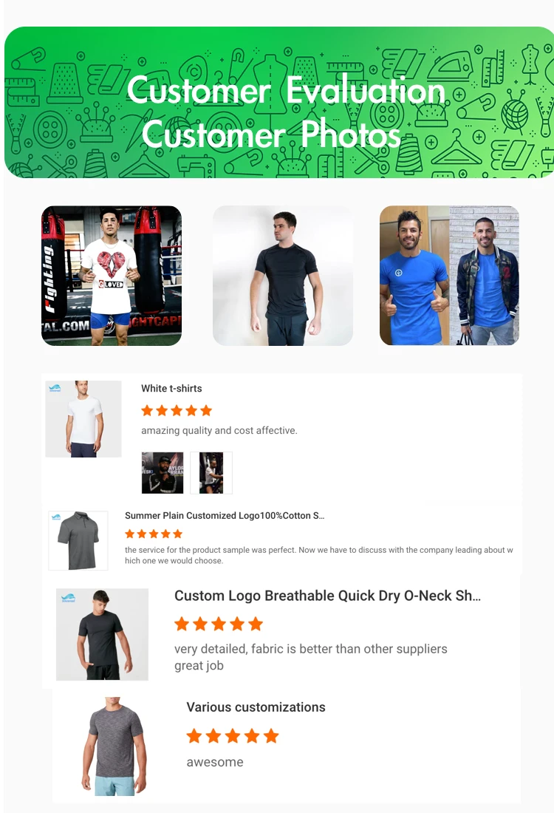Click the 'amazing quality and cost affective' review text
The image size is (554, 813).
(219, 430)
